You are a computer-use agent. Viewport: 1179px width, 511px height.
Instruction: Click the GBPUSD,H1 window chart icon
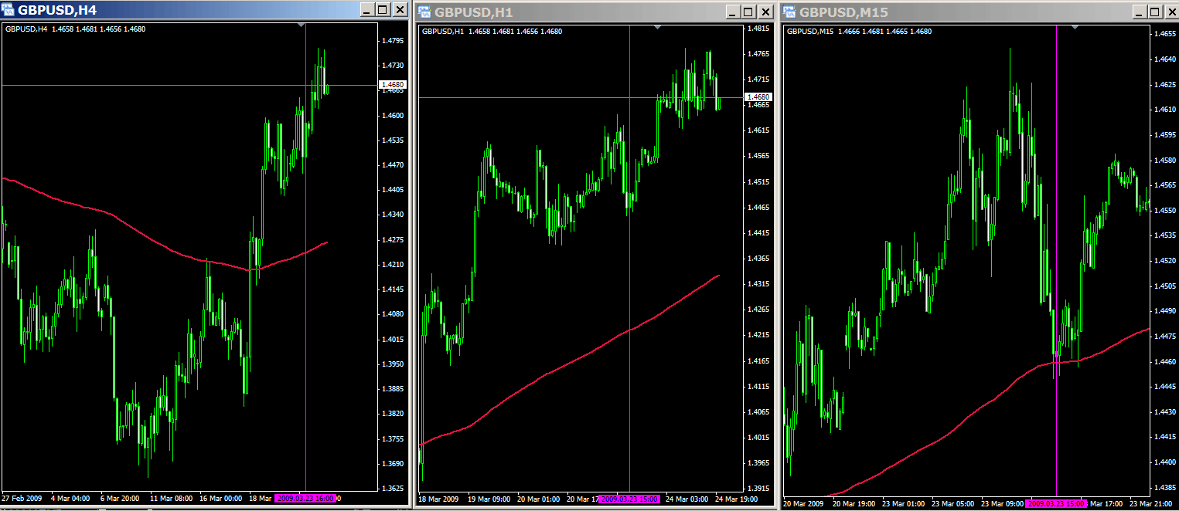click(424, 12)
